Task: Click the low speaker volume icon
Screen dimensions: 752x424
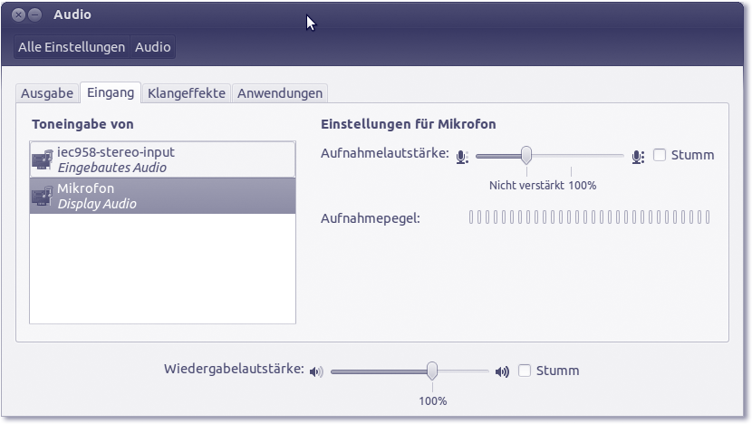Action: (315, 371)
